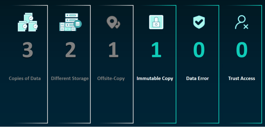This screenshot has width=265, height=127.
Task: Click the "Trust Access" label
Action: point(241,78)
